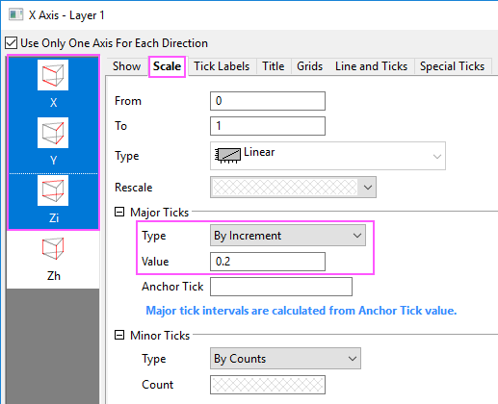Click the Major Ticks Value field
498x404 pixels.
point(268,262)
